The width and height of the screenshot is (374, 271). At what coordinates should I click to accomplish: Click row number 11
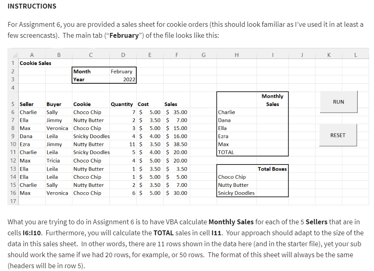(12, 152)
